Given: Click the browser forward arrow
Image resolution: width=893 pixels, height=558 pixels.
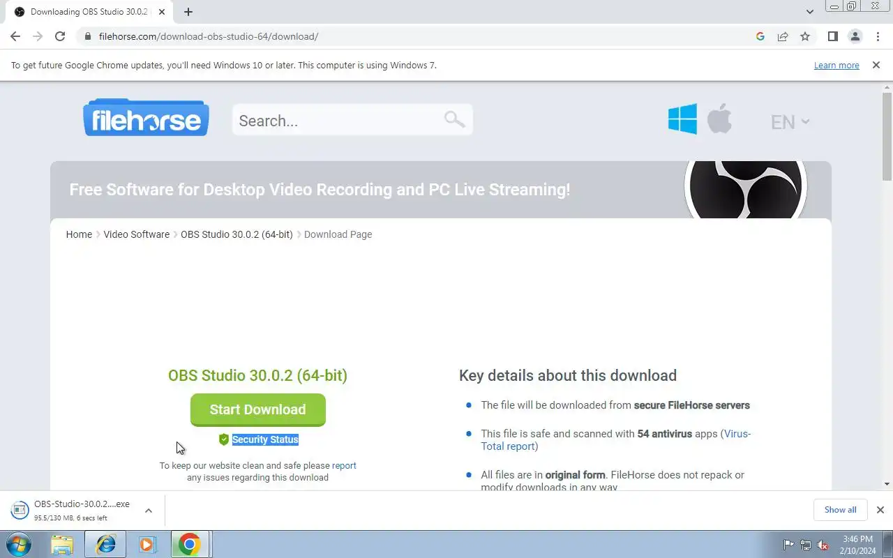Looking at the screenshot, I should pos(38,36).
